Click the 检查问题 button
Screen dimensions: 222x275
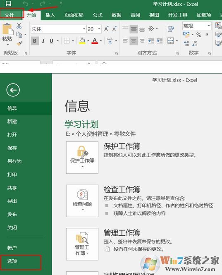pyautogui.click(x=82, y=201)
